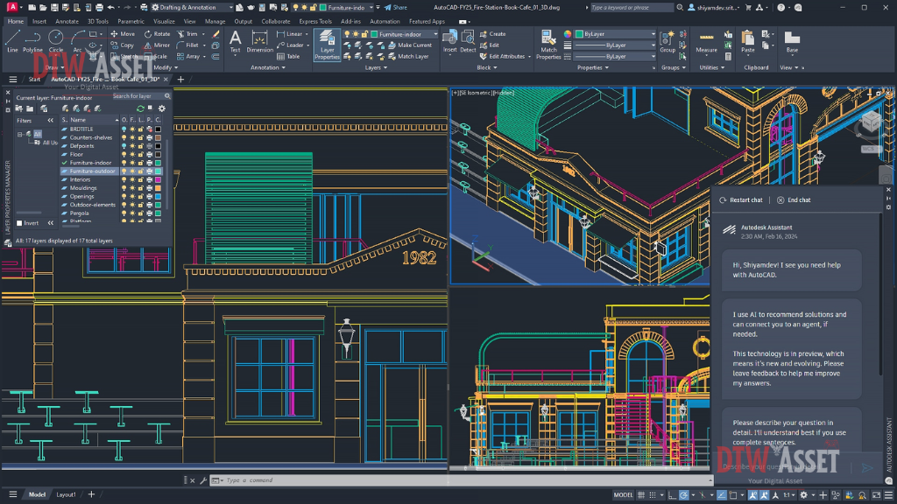Image resolution: width=897 pixels, height=504 pixels.
Task: Lock the Openings layer
Action: click(x=141, y=197)
